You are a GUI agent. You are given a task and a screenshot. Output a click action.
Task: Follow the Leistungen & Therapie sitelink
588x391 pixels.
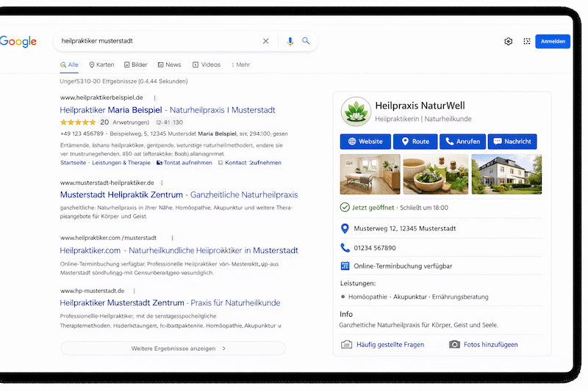[x=121, y=163]
